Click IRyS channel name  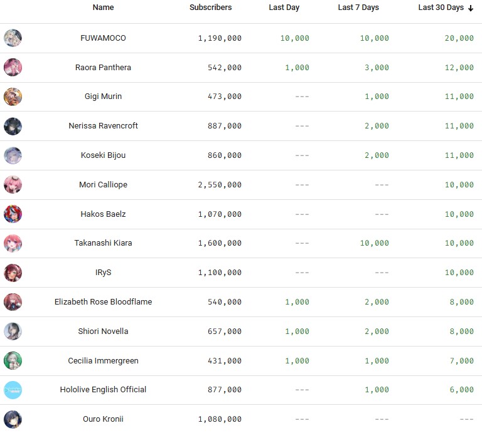tap(103, 273)
